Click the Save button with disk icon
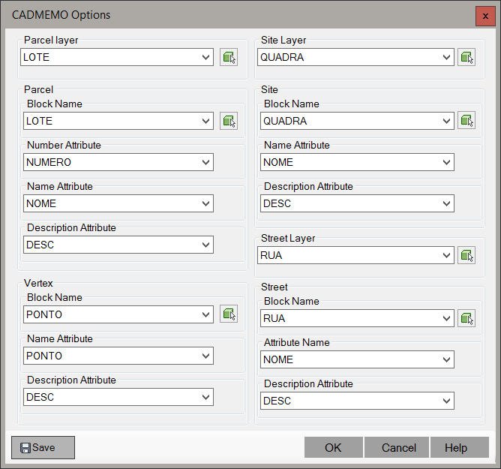Image resolution: width=501 pixels, height=469 pixels. (43, 448)
